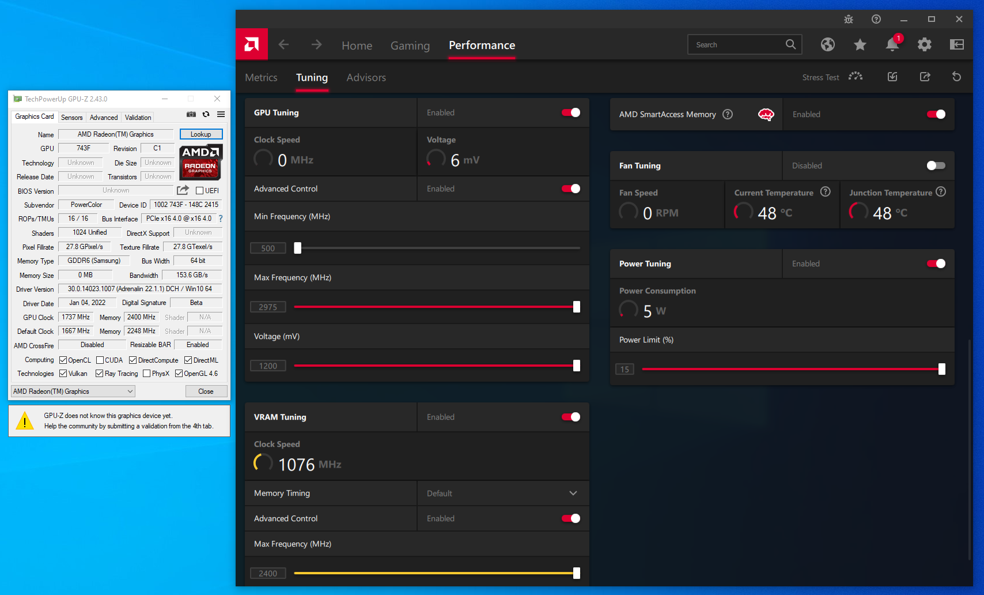This screenshot has width=984, height=595.
Task: Click Voltage value box 1200
Action: point(268,366)
